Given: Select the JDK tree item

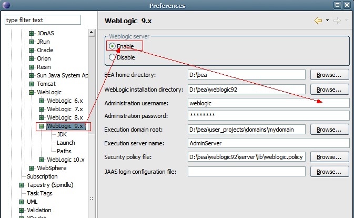Looking at the screenshot, I should [62, 134].
